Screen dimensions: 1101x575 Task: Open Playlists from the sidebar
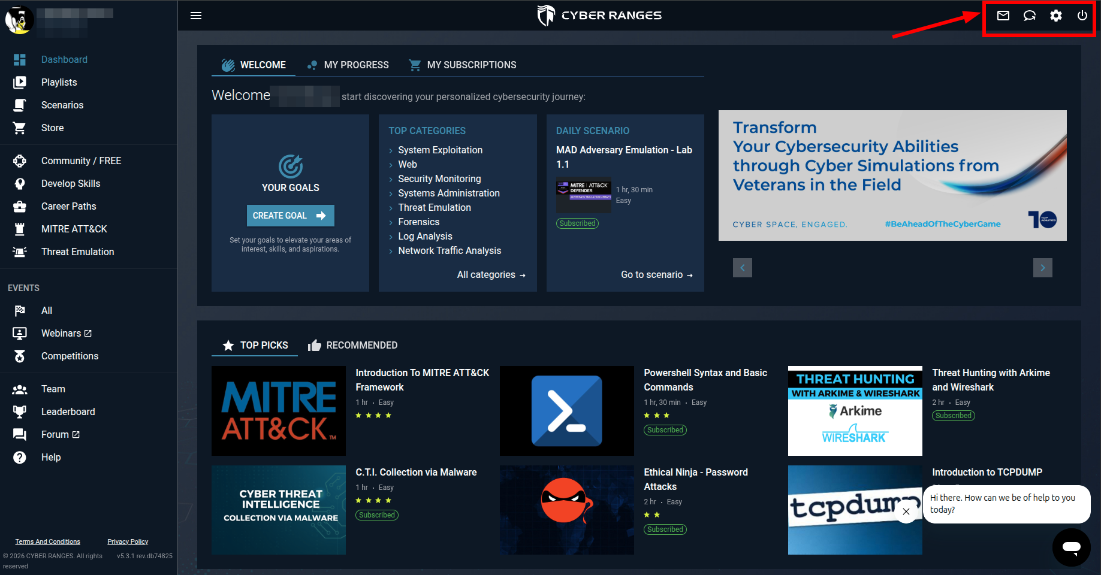[59, 83]
